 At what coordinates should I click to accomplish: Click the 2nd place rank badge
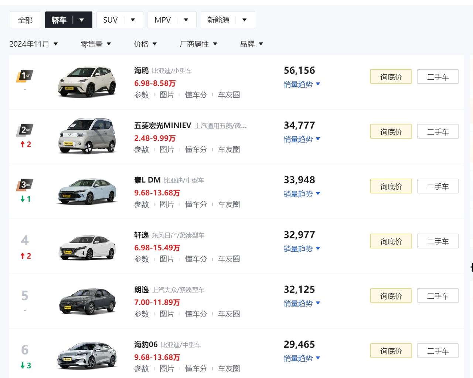click(25, 130)
